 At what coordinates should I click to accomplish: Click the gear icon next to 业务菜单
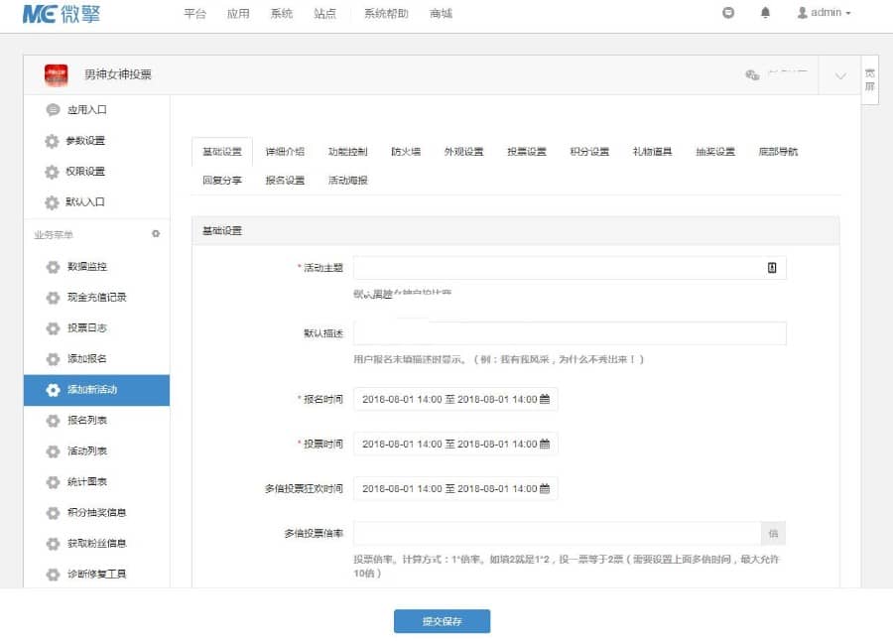coord(154,232)
